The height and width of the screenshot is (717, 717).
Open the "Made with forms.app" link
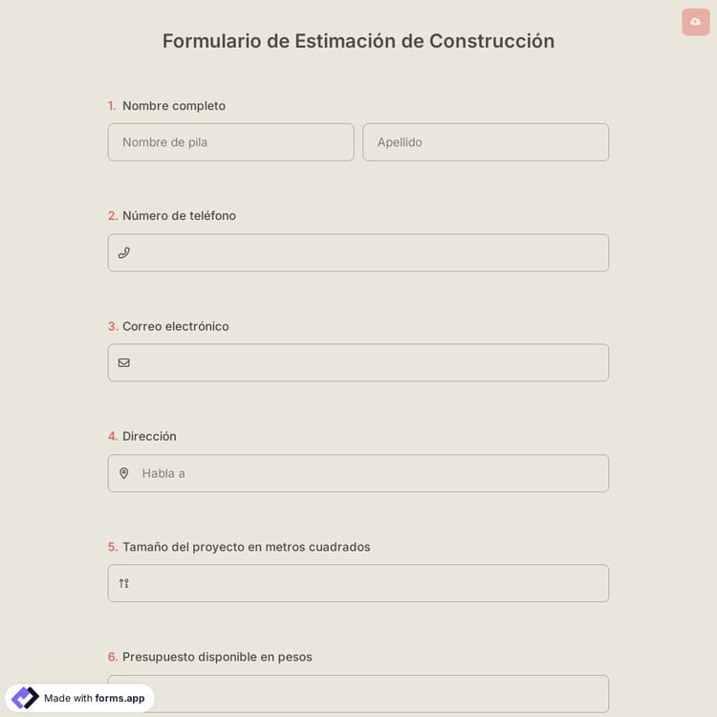94,698
